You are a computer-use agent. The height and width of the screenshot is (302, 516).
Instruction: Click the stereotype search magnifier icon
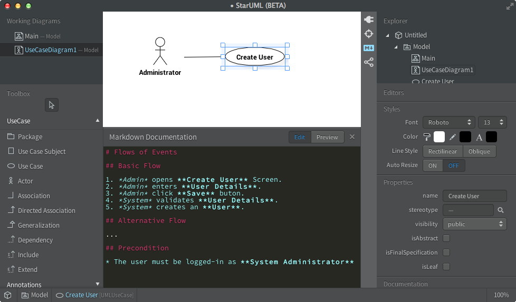[501, 210]
